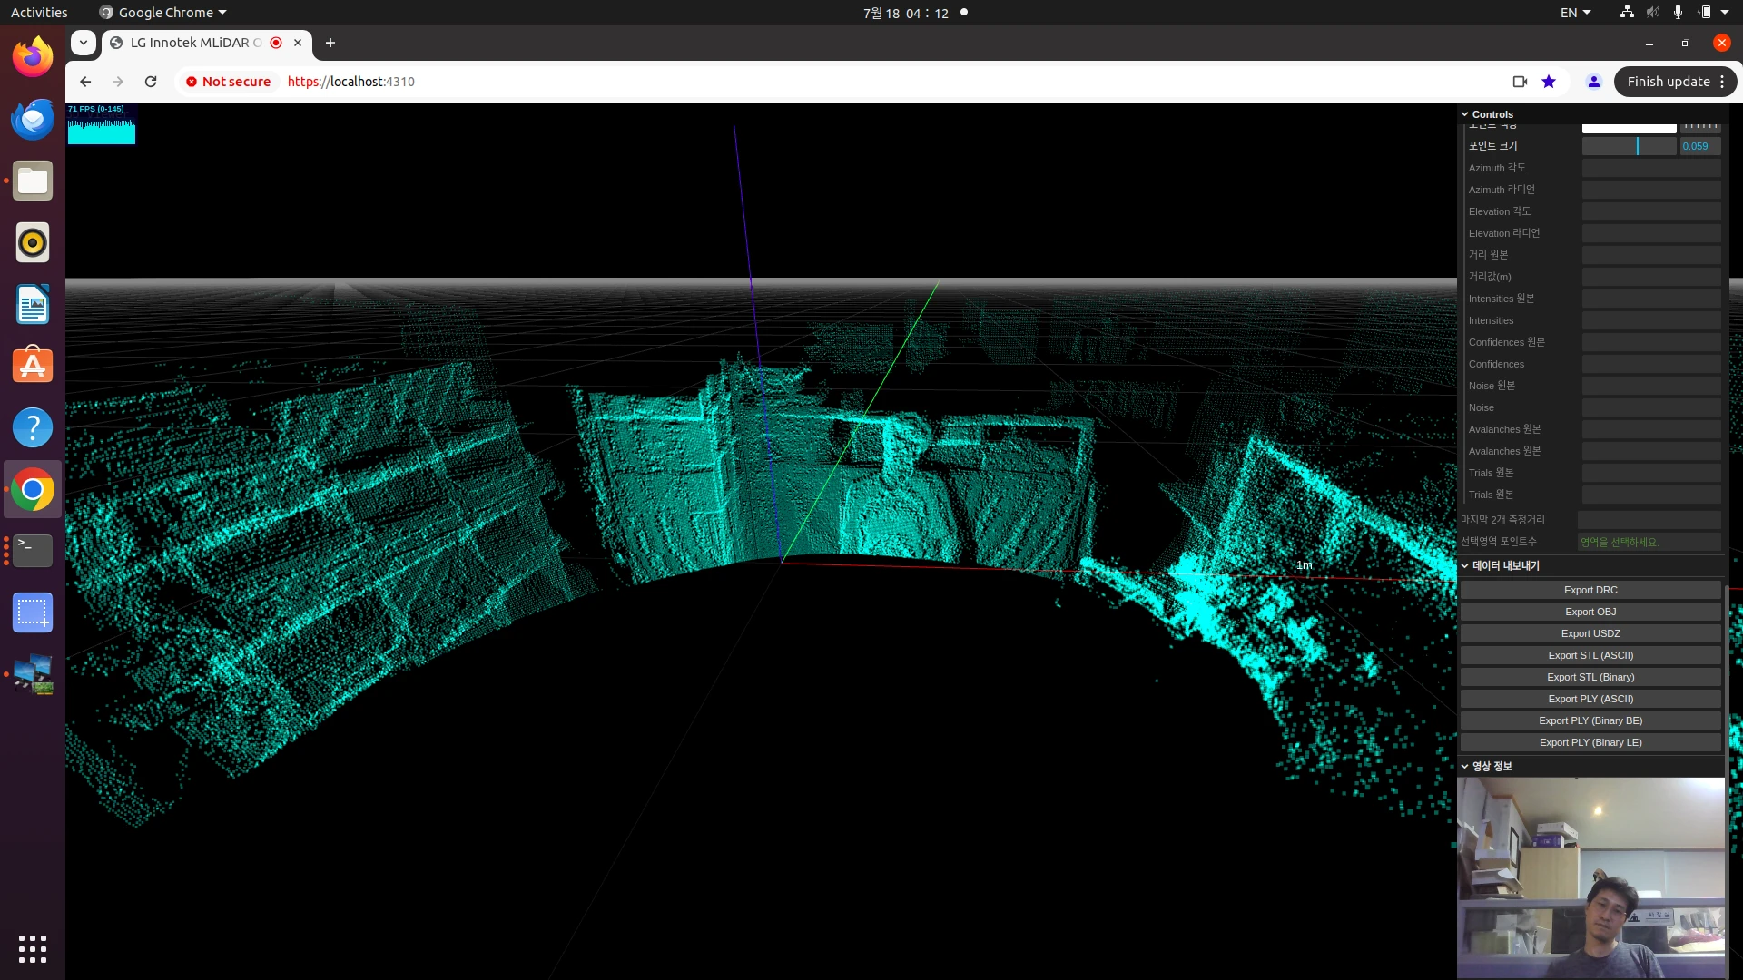The width and height of the screenshot is (1743, 980).
Task: Open the system menu arrow
Action: [1725, 13]
